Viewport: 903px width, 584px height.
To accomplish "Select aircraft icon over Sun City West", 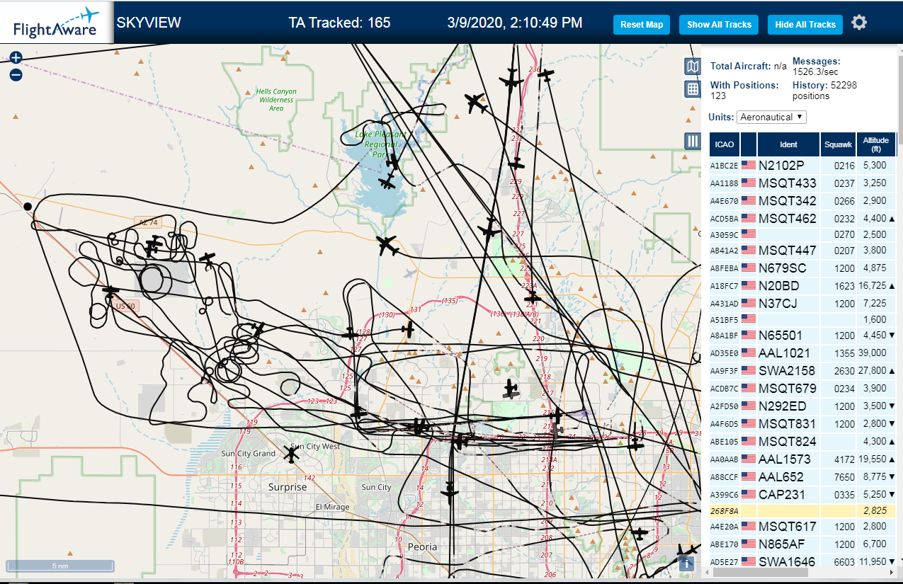I will (x=291, y=454).
